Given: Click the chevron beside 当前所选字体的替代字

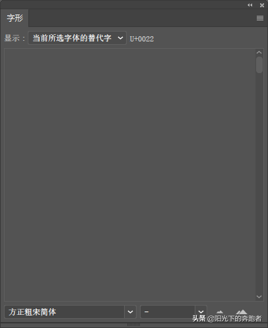Looking at the screenshot, I should (120, 38).
